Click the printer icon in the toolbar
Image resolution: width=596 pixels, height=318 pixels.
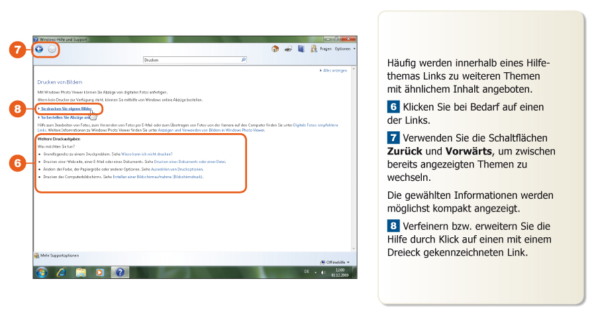click(x=288, y=49)
